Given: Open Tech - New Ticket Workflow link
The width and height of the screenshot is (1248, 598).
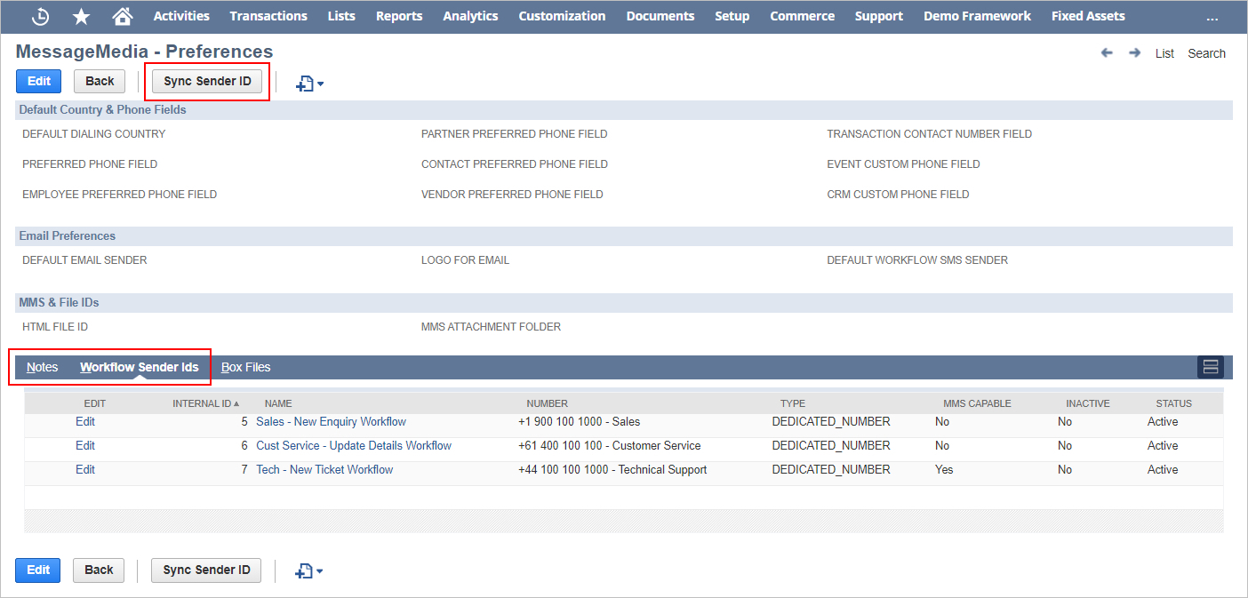Looking at the screenshot, I should coord(324,469).
